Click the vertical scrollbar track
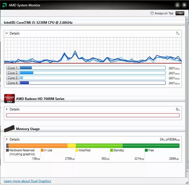Image resolution: width=189 pixels, height=185 pixels. [x=187, y=95]
